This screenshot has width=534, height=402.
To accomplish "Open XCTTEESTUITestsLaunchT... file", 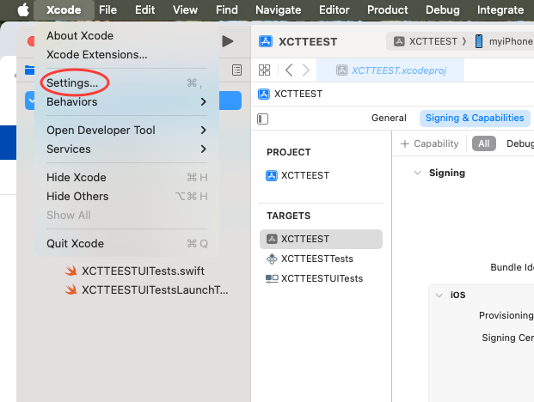I will (146, 289).
